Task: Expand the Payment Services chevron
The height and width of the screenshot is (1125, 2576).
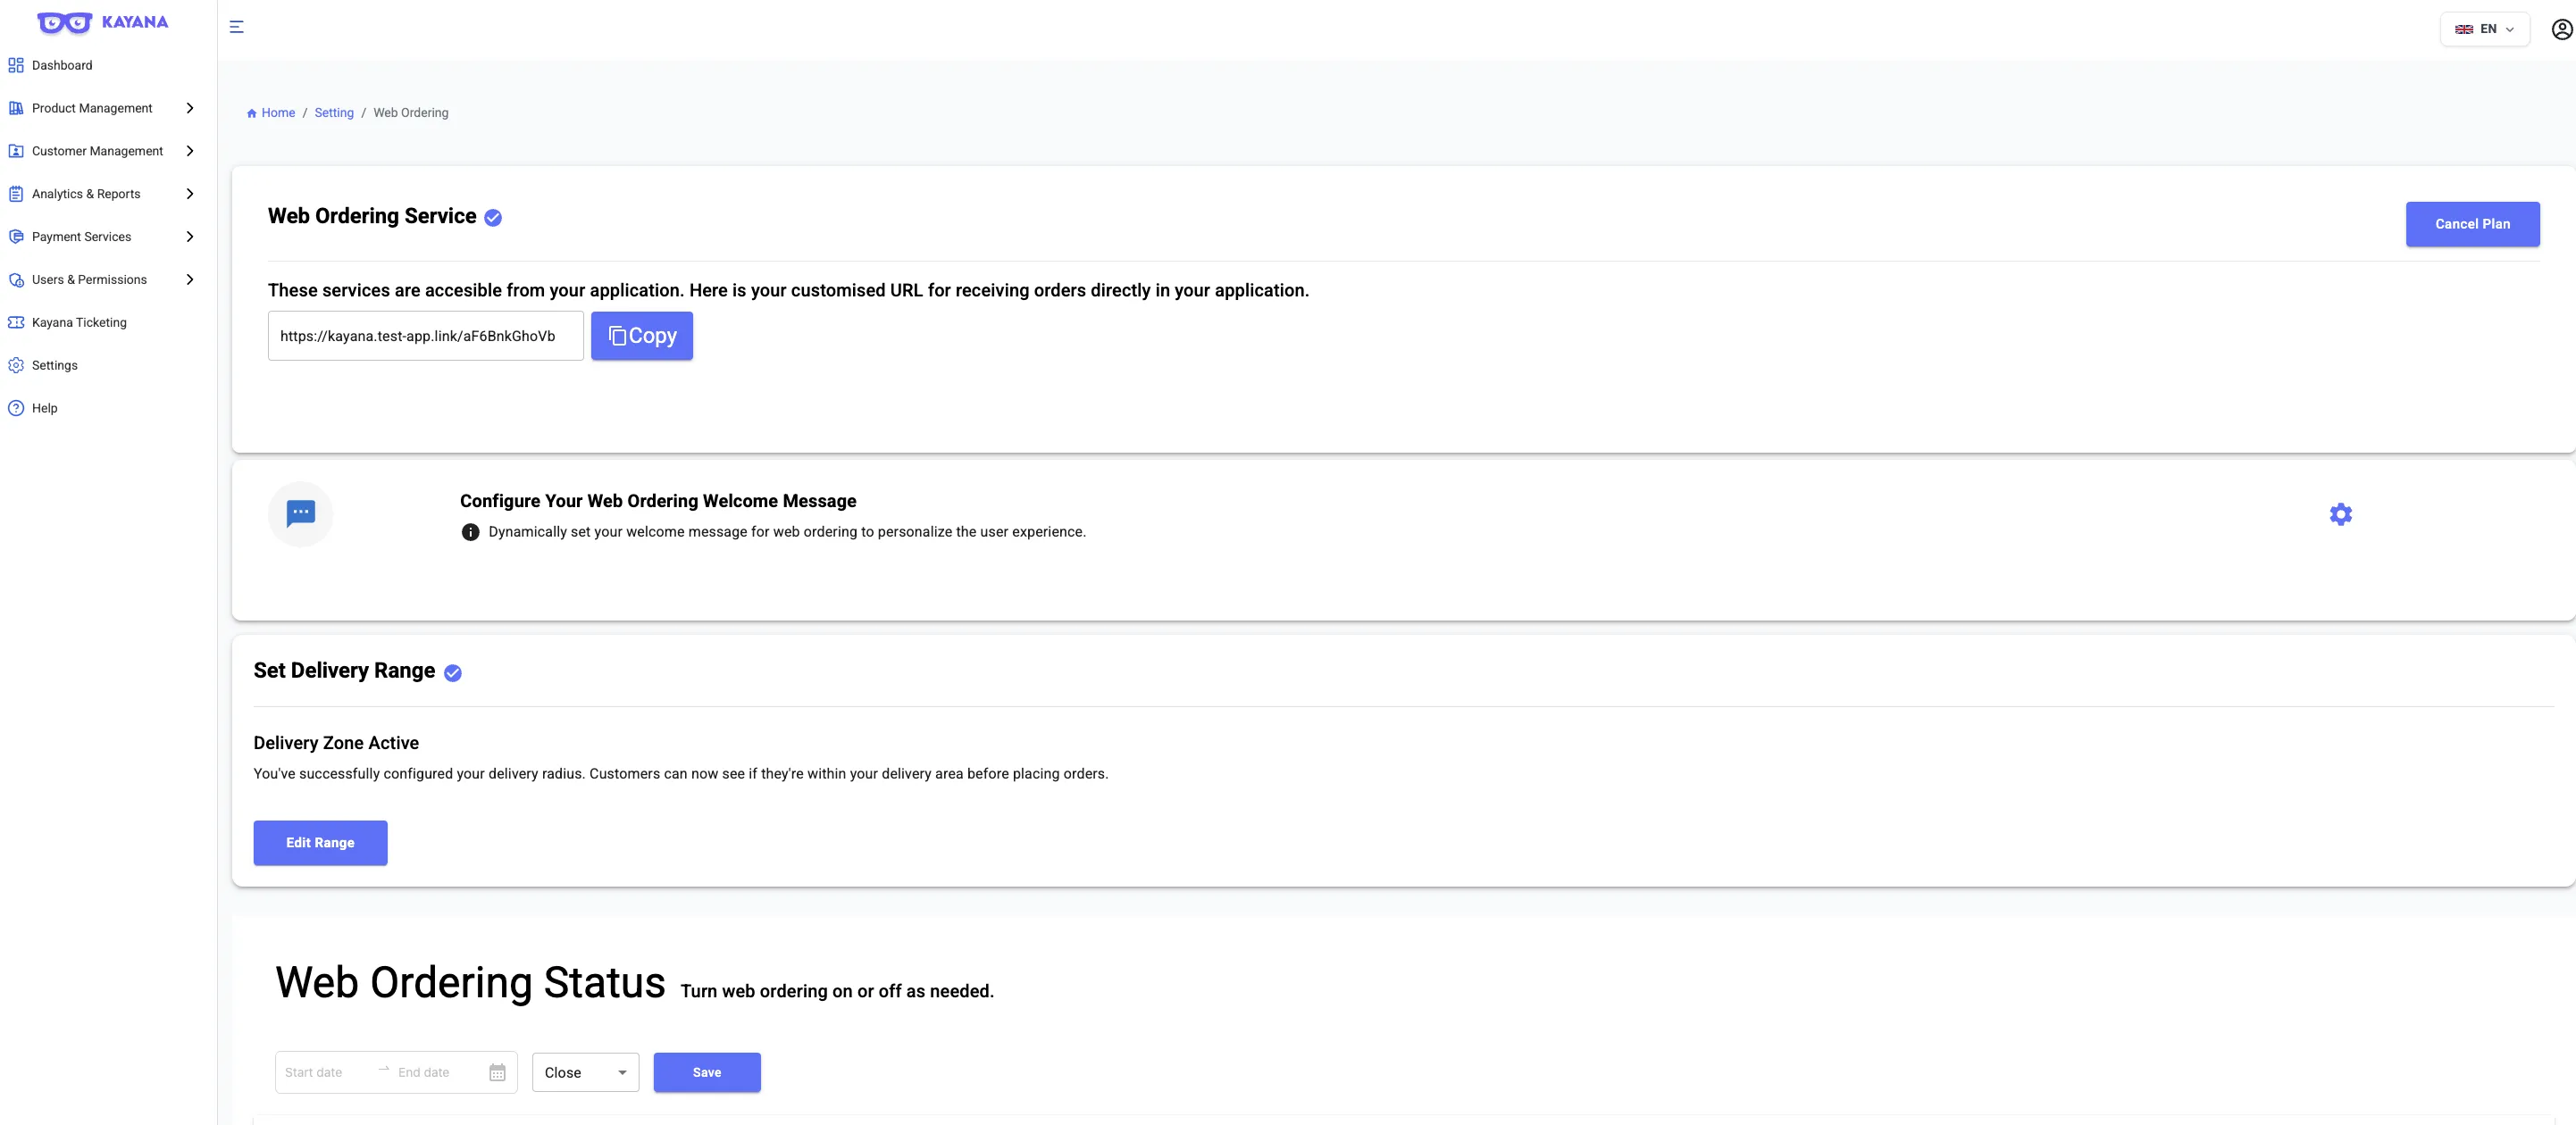Action: click(190, 237)
